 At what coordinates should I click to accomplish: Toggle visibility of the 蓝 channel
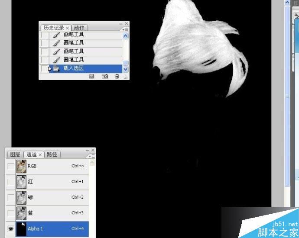click(11, 213)
